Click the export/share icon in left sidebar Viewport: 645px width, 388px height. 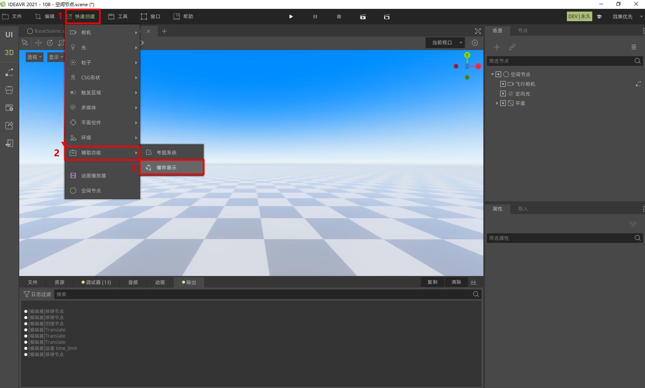coord(9,125)
